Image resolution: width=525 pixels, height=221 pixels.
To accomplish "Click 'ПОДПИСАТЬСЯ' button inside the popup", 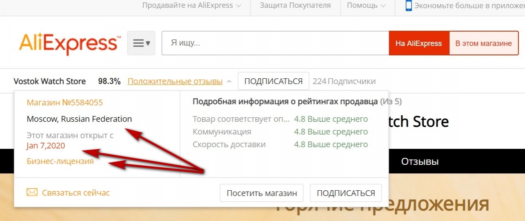I will pyautogui.click(x=346, y=193).
